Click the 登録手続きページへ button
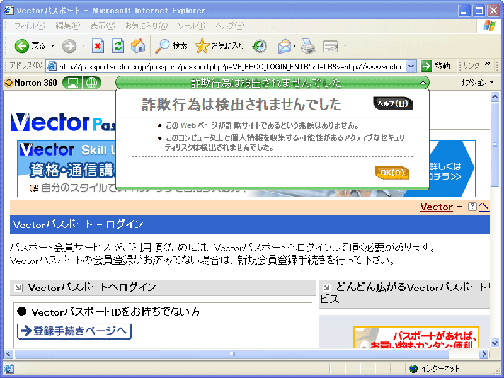The height and width of the screenshot is (378, 504). click(74, 331)
